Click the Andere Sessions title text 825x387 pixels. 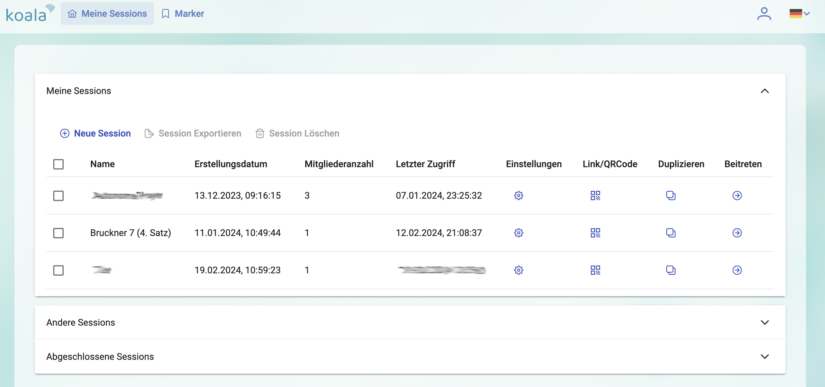click(x=81, y=322)
